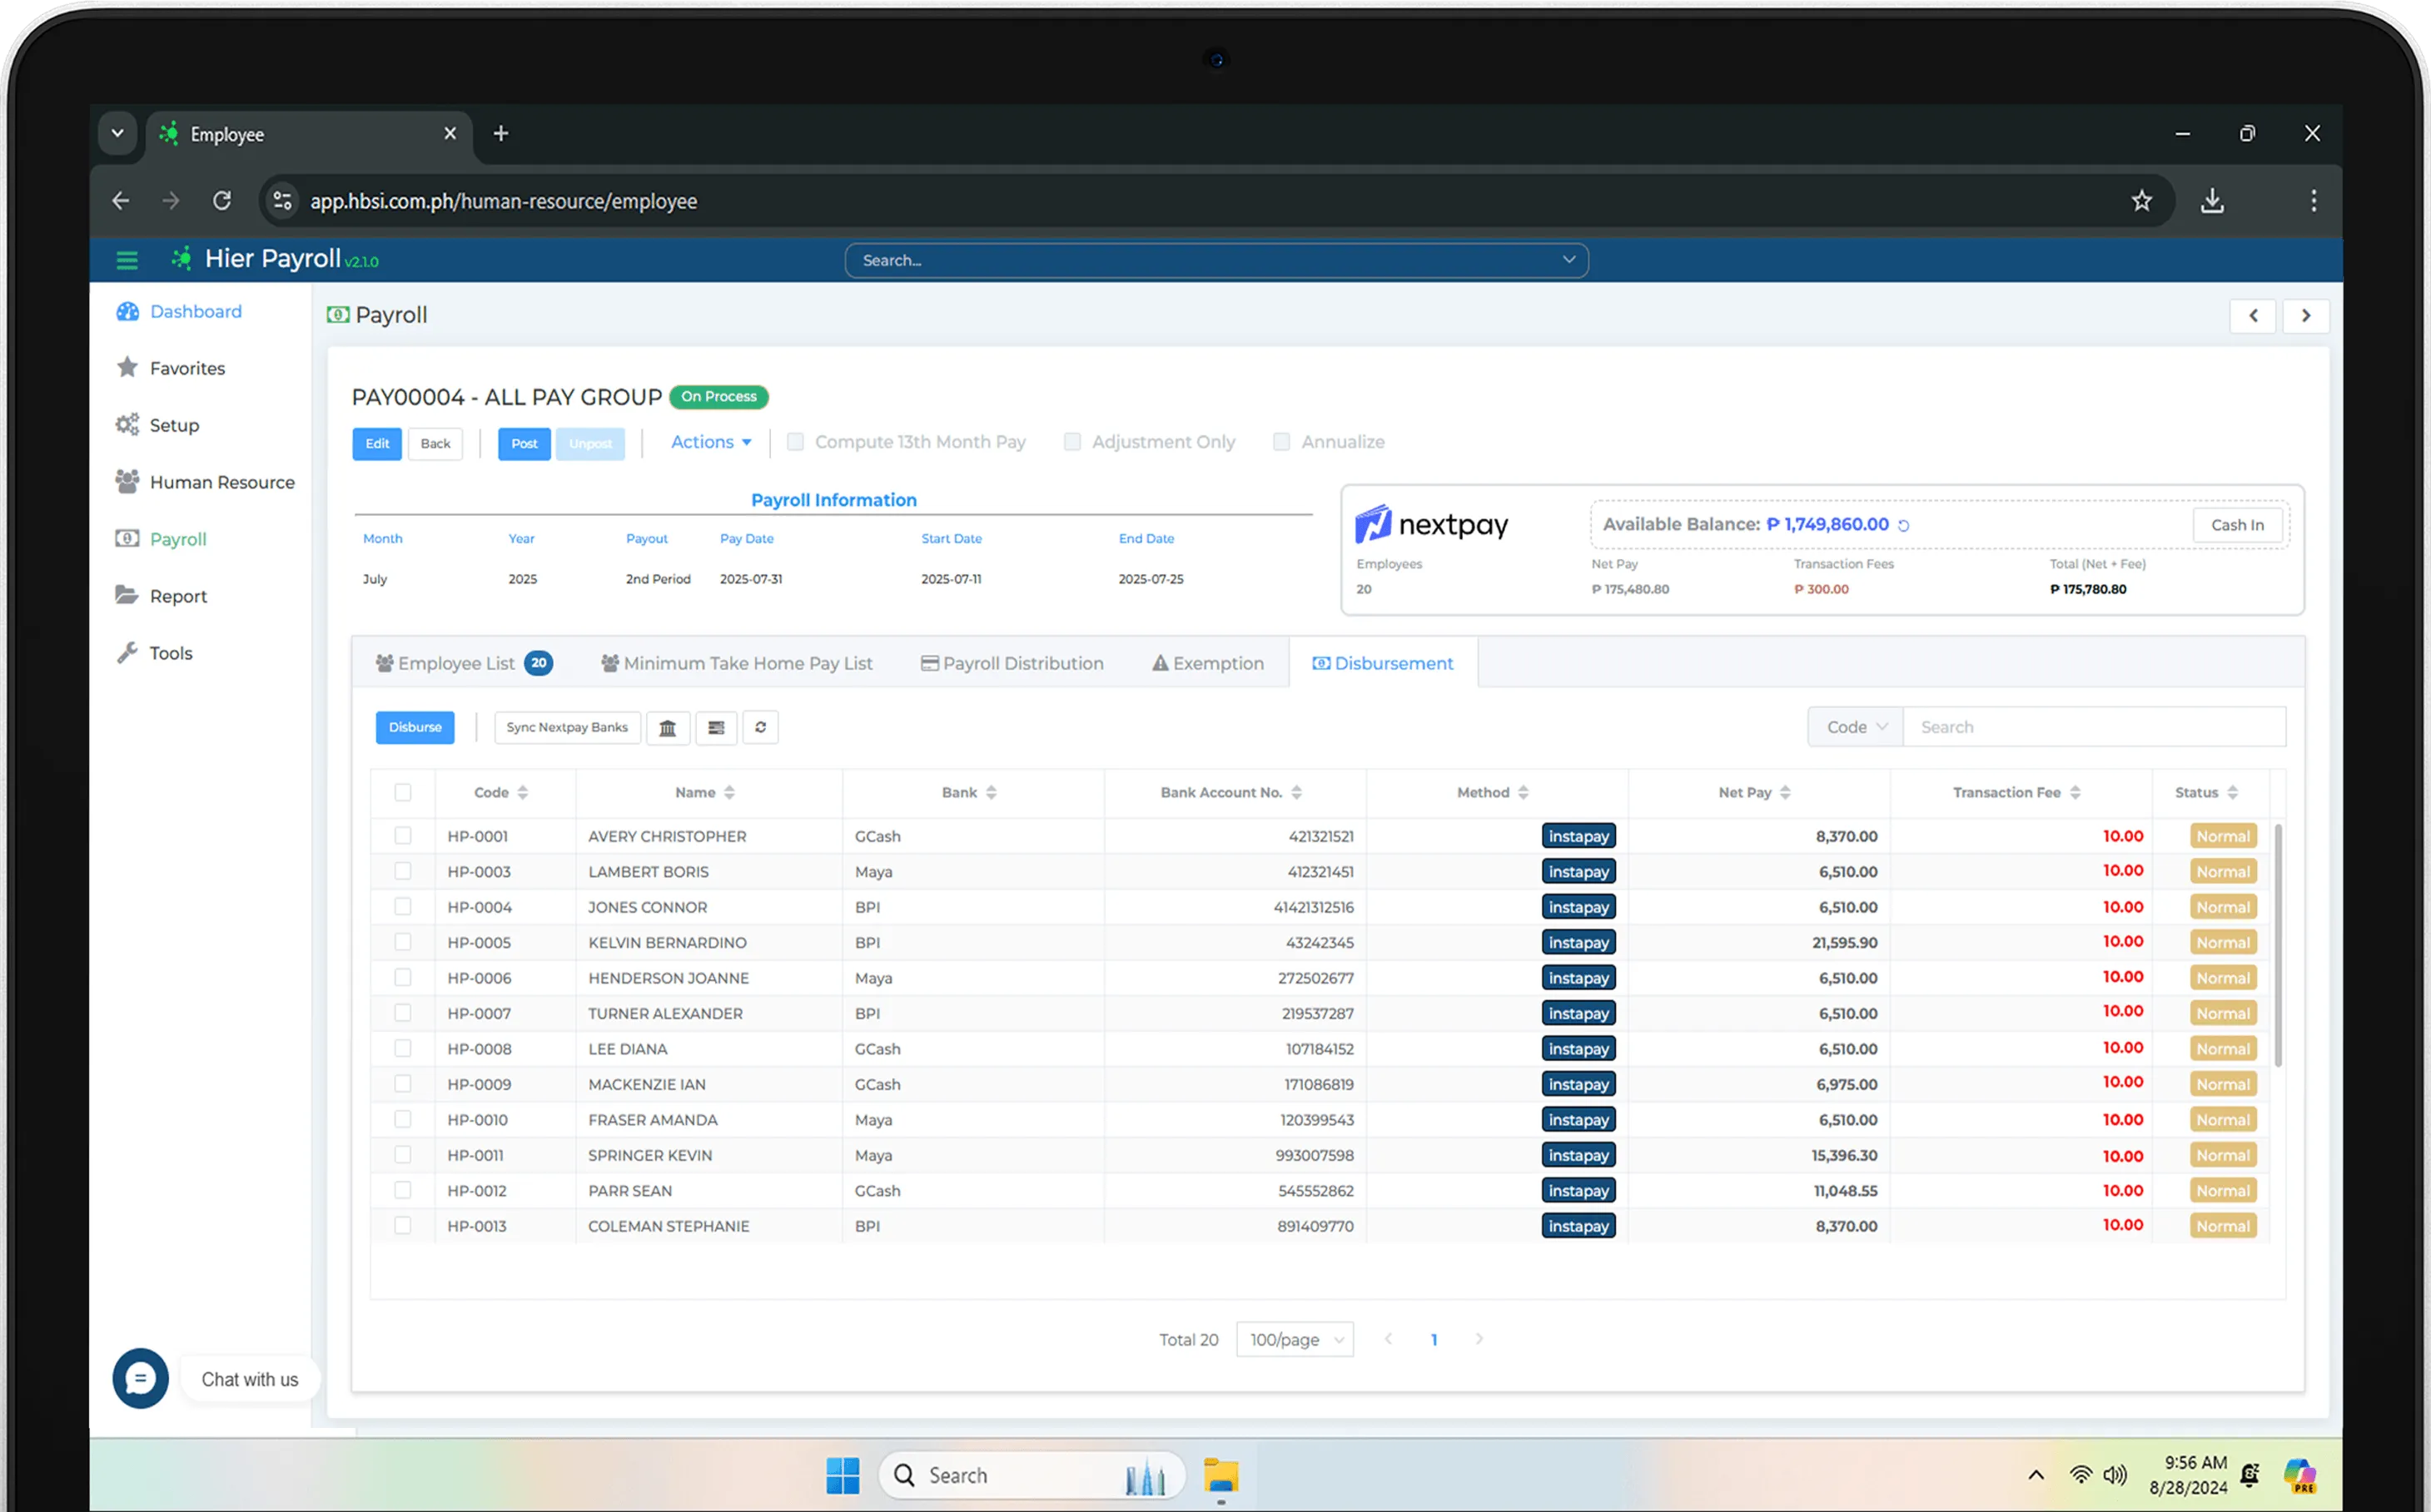Click the table's vertical scrollbar
2431x1512 pixels.
click(x=2278, y=945)
